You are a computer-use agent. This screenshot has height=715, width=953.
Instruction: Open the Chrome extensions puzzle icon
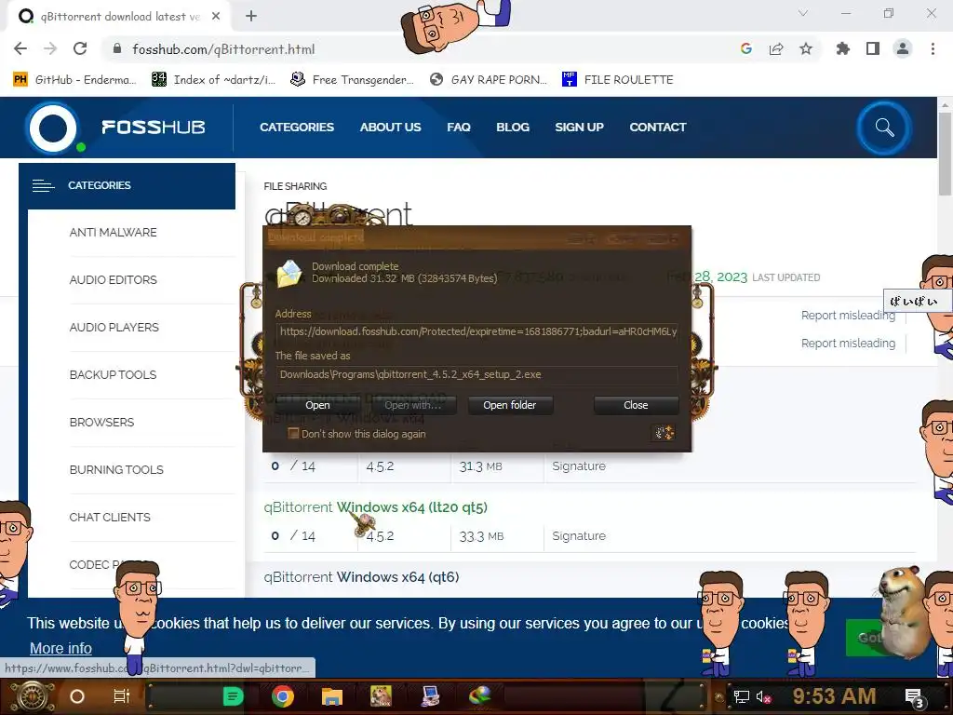coord(843,49)
